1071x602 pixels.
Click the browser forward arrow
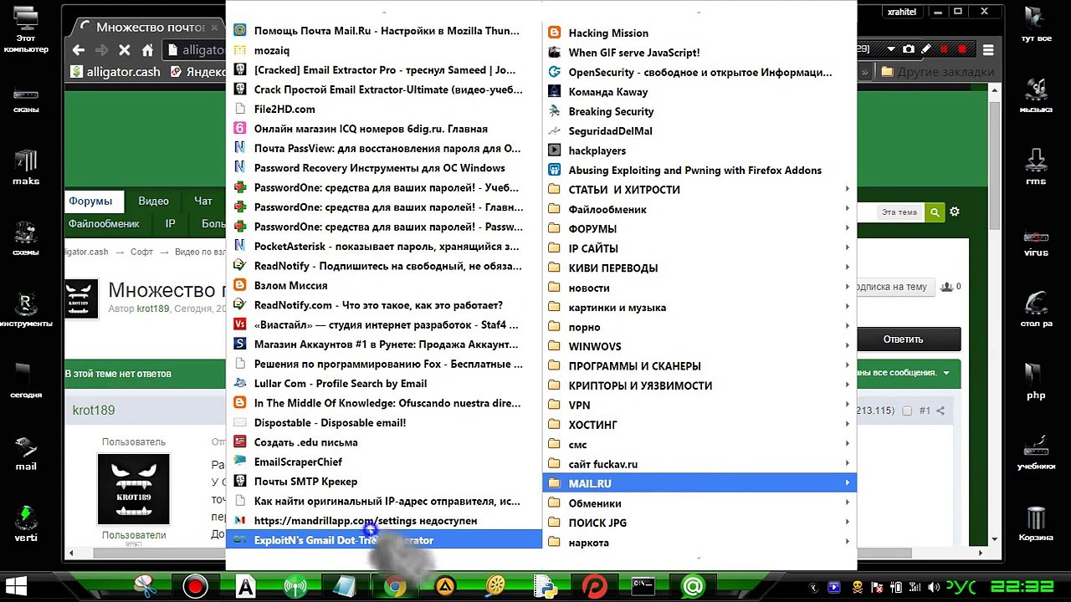tap(101, 50)
